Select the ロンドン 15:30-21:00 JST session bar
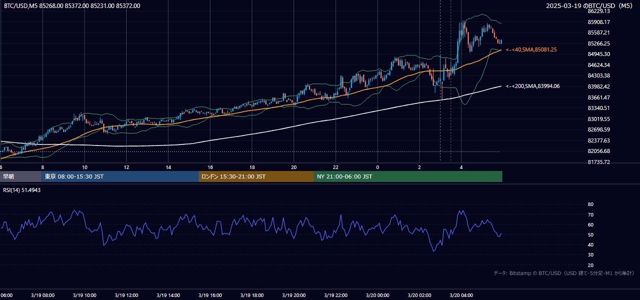Viewport: 640px width, 300px height. [256, 176]
